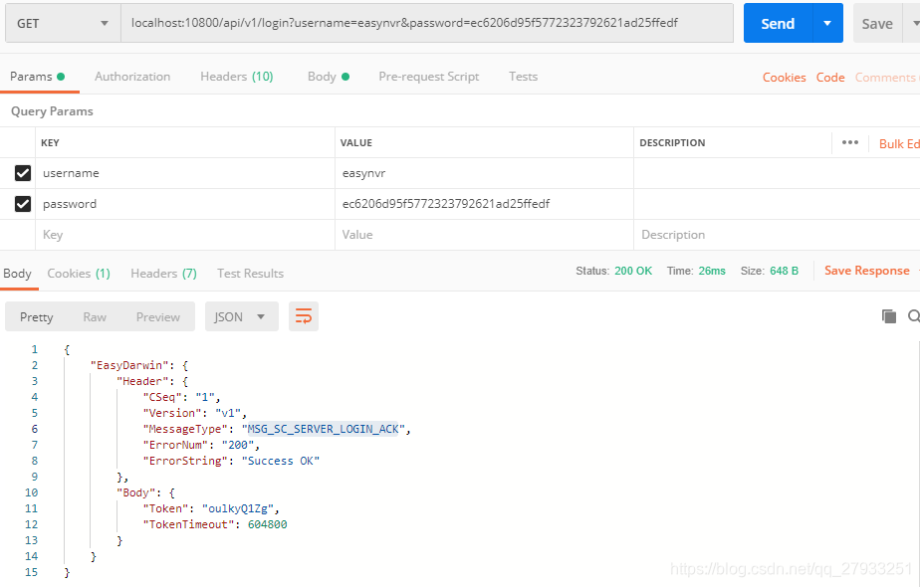The image size is (920, 587).
Task: Open response Headers (7) tab
Action: [163, 274]
